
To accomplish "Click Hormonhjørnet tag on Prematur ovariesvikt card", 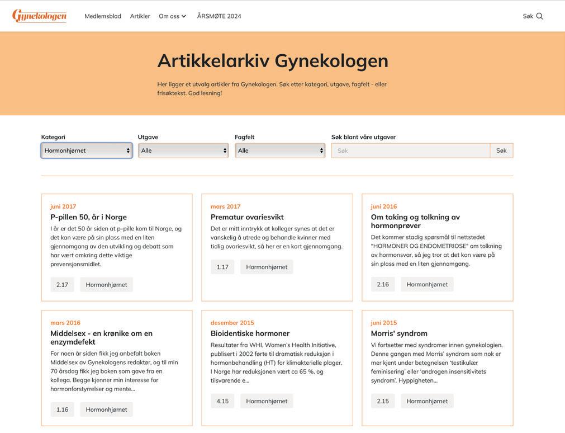I will click(x=267, y=267).
